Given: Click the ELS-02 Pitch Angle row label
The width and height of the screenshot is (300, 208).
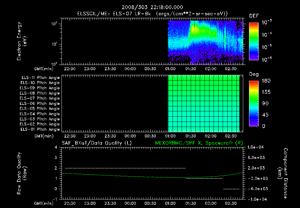Looking at the screenshot, I should point(40,124).
